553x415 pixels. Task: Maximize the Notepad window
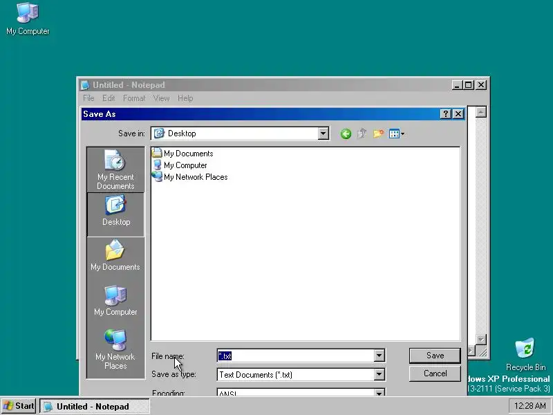(469, 85)
